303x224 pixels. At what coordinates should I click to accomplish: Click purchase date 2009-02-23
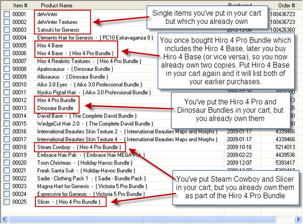click(x=239, y=155)
